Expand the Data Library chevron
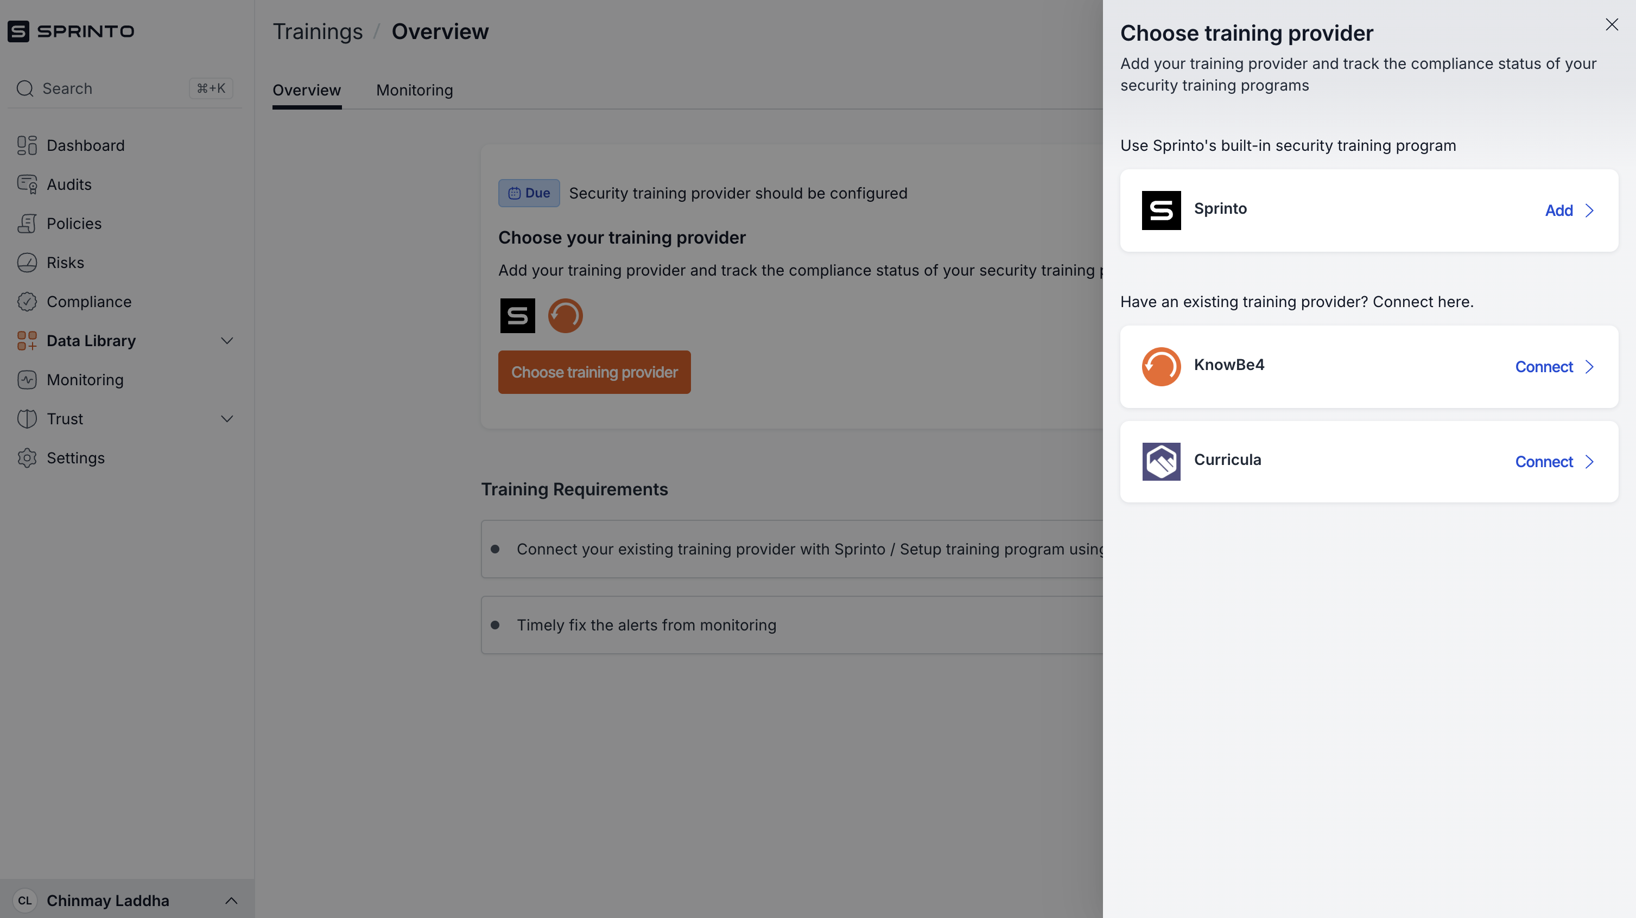Viewport: 1636px width, 918px height. point(227,341)
